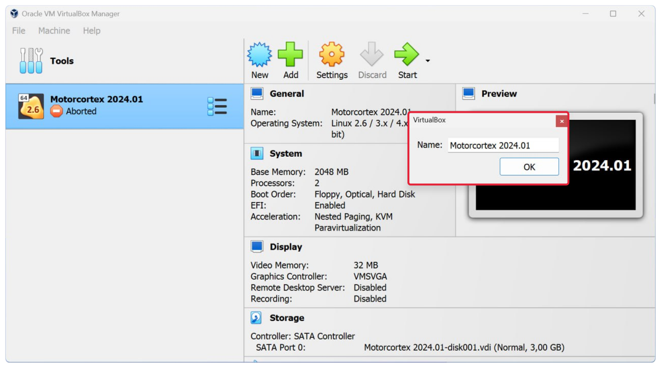Screen dimensions: 661x368
Task: Maximize the VirtualBox Manager window
Action: coord(613,14)
